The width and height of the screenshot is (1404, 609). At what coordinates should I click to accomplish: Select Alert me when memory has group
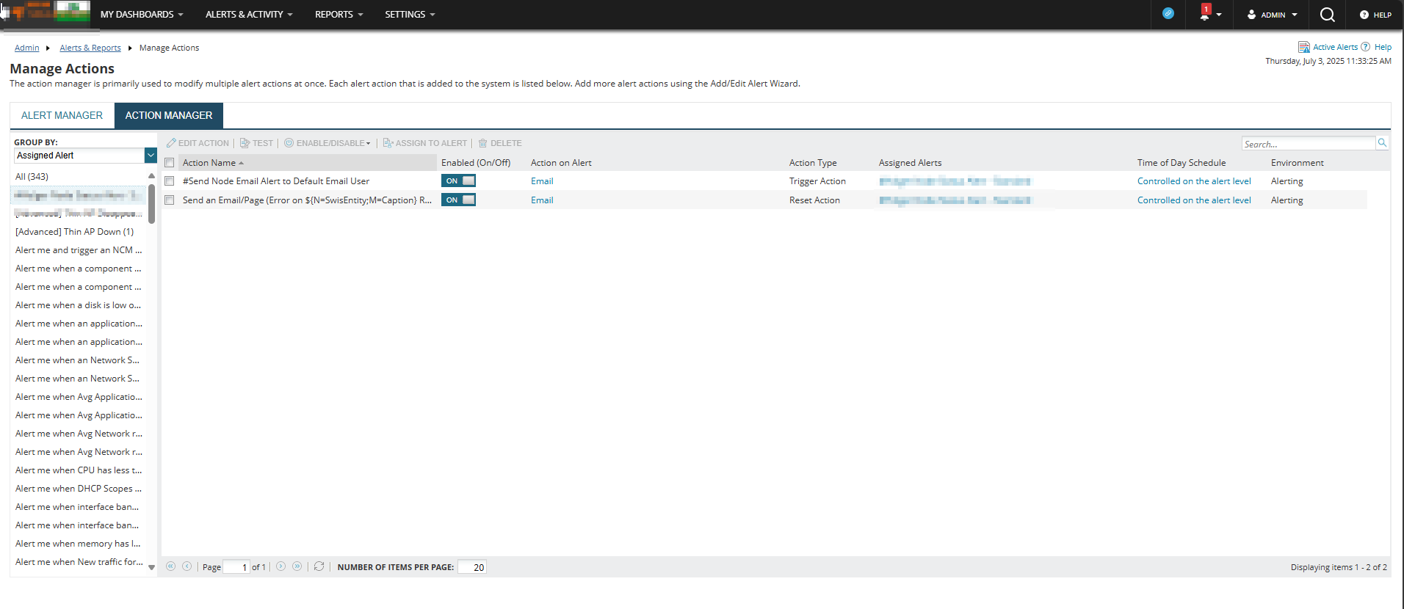point(78,544)
